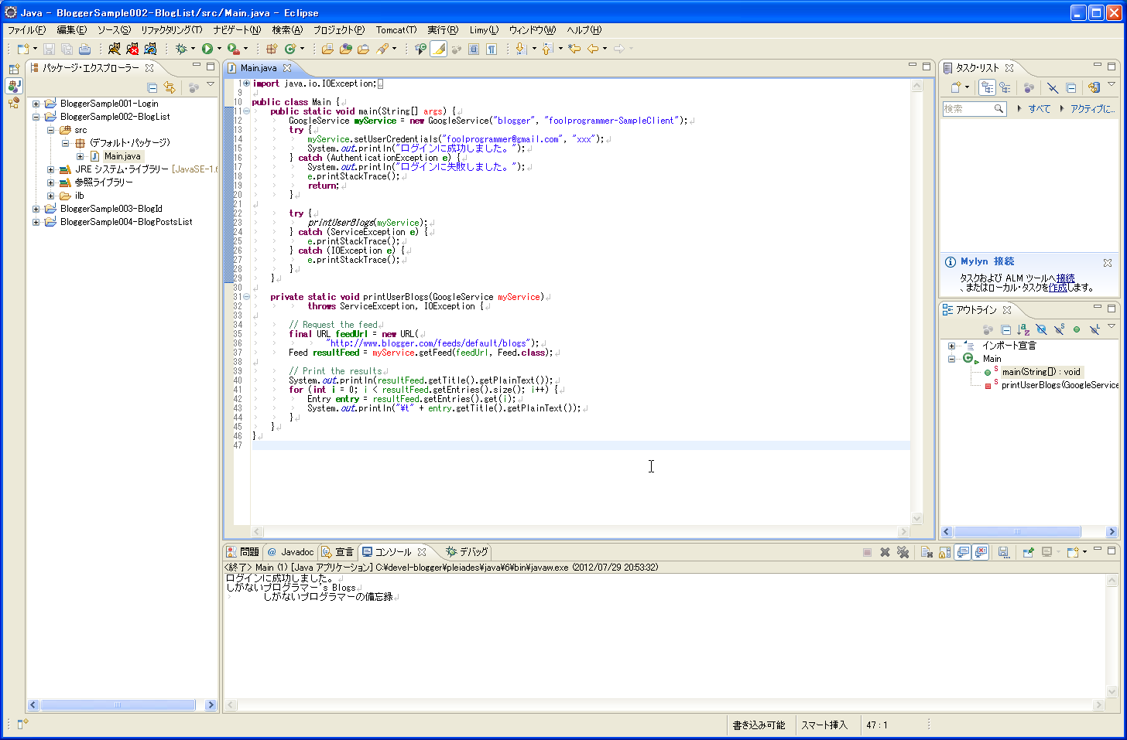Open リファクタリング(T) menu
The image size is (1127, 740).
click(171, 30)
